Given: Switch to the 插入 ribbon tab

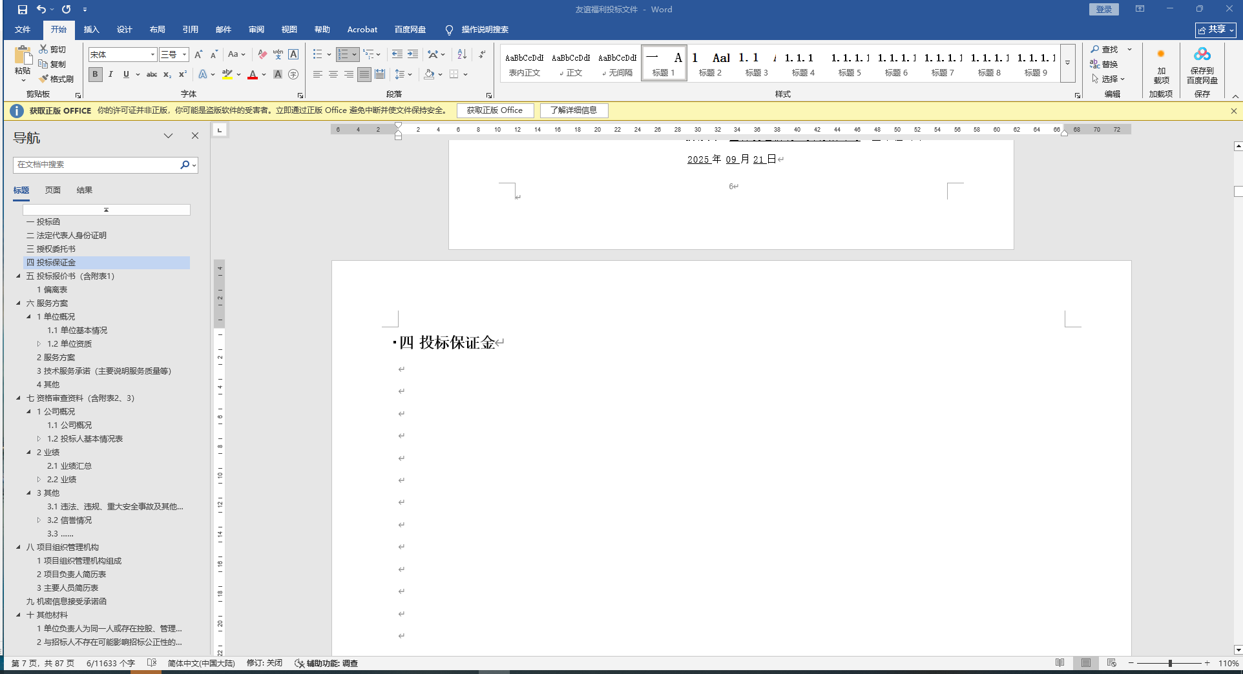Looking at the screenshot, I should pos(91,30).
